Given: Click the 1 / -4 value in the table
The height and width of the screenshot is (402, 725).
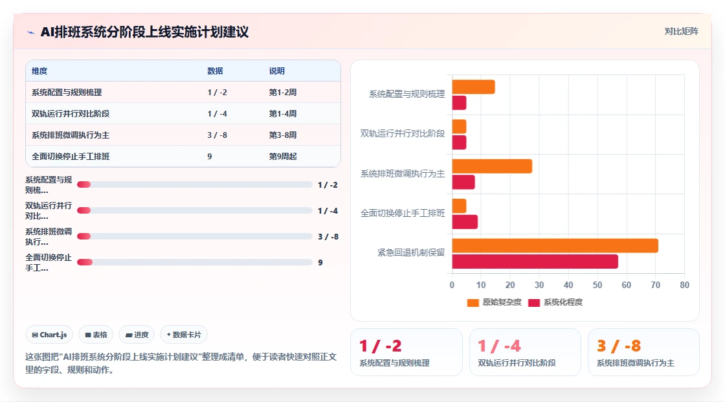Looking at the screenshot, I should coord(217,113).
